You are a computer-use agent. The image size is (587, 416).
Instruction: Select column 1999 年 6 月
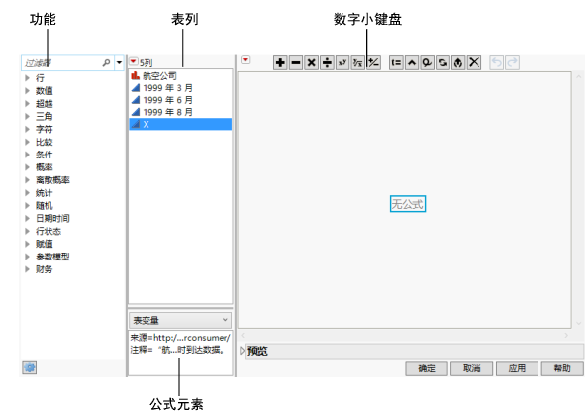click(180, 100)
